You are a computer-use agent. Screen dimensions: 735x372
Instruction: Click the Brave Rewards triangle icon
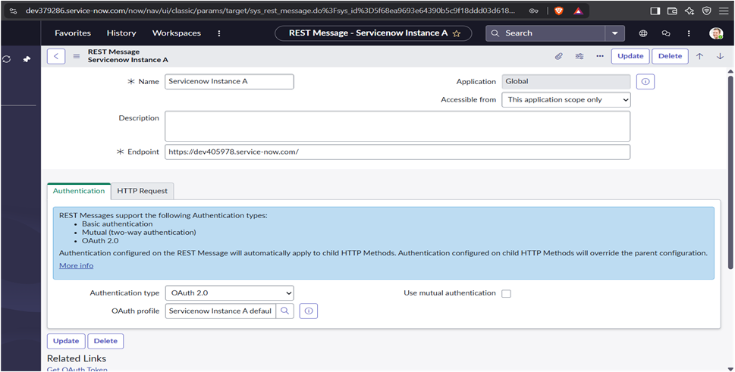[x=579, y=11]
